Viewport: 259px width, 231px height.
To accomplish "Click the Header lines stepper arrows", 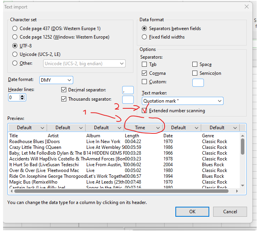I will [22, 98].
